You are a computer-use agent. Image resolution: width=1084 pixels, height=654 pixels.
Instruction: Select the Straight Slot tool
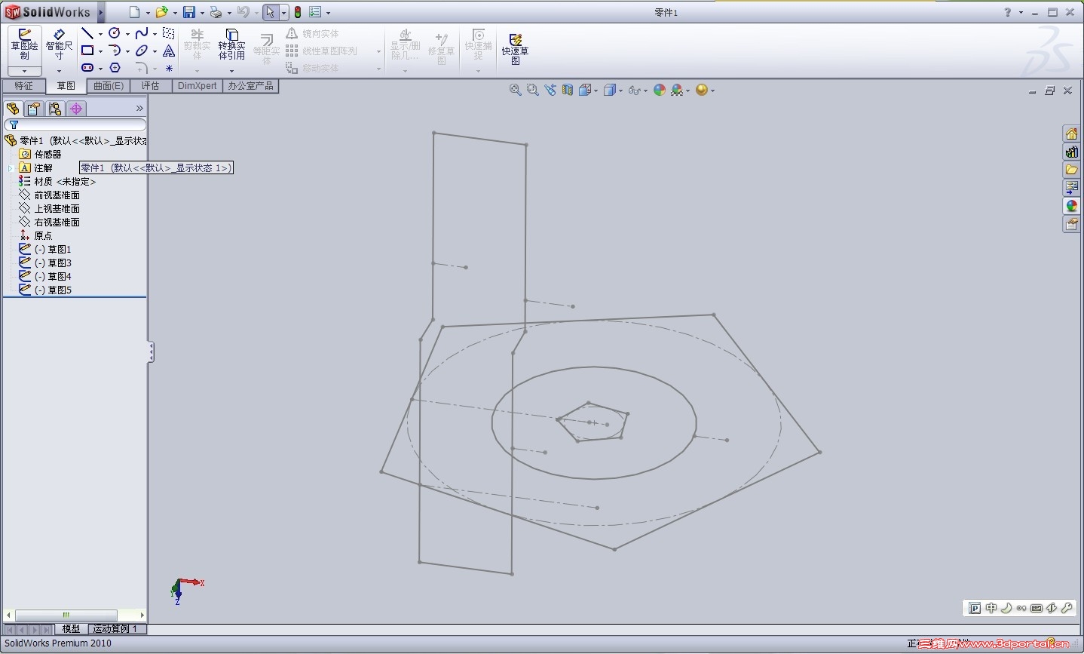click(x=87, y=68)
